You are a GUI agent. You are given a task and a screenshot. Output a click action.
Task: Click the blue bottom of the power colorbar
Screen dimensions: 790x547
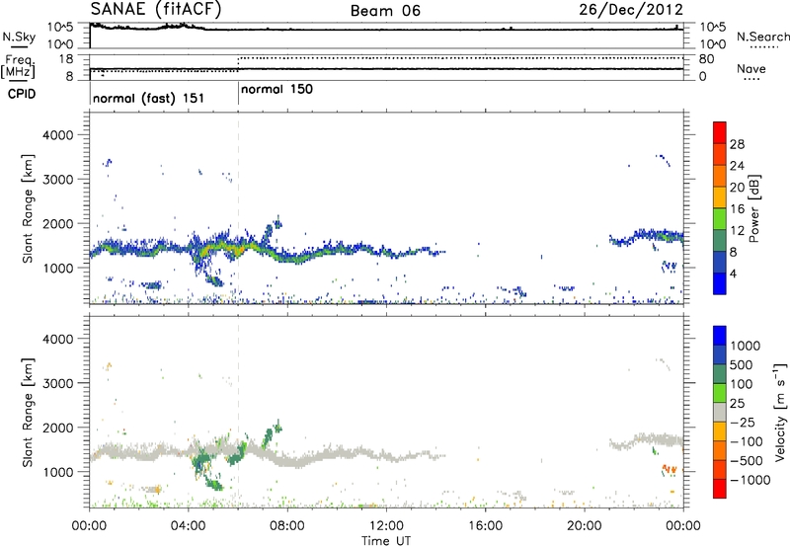720,283
